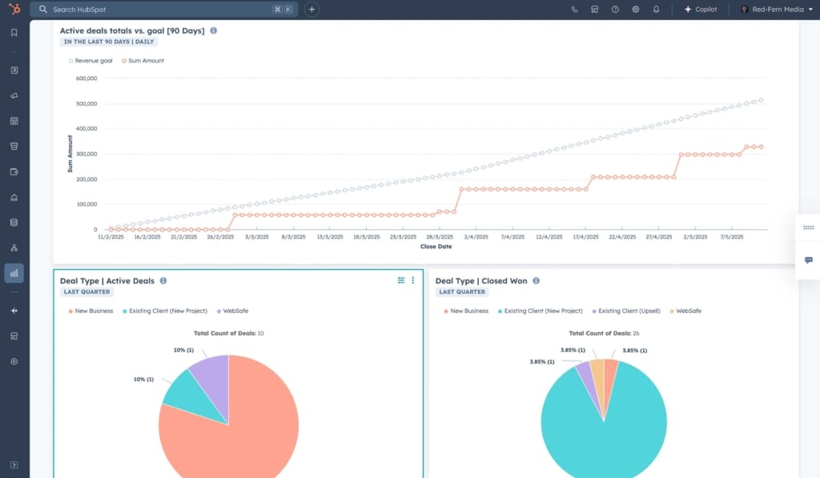Open three-dot menu on Active Deals report
The width and height of the screenshot is (820, 478).
(412, 280)
